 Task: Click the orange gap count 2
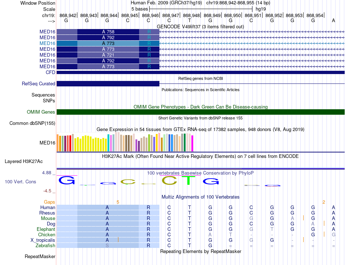(x=324, y=202)
